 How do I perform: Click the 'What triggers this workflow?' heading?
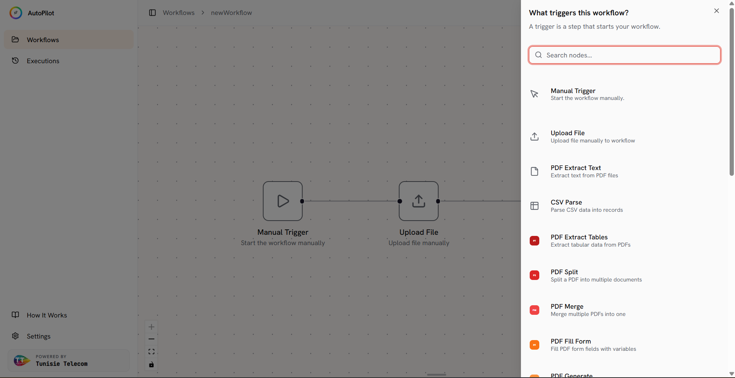pos(579,13)
